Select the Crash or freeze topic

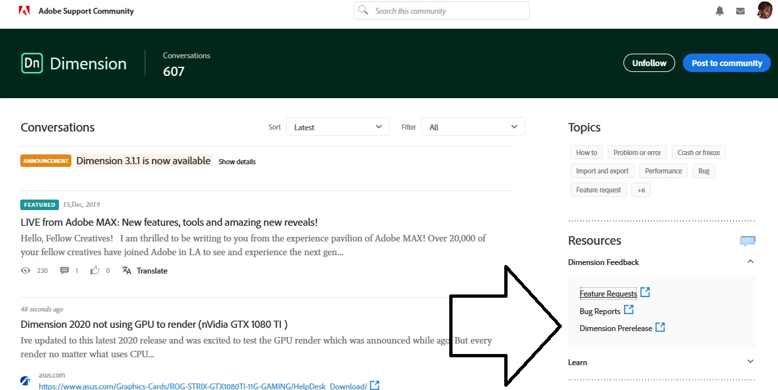coord(699,152)
